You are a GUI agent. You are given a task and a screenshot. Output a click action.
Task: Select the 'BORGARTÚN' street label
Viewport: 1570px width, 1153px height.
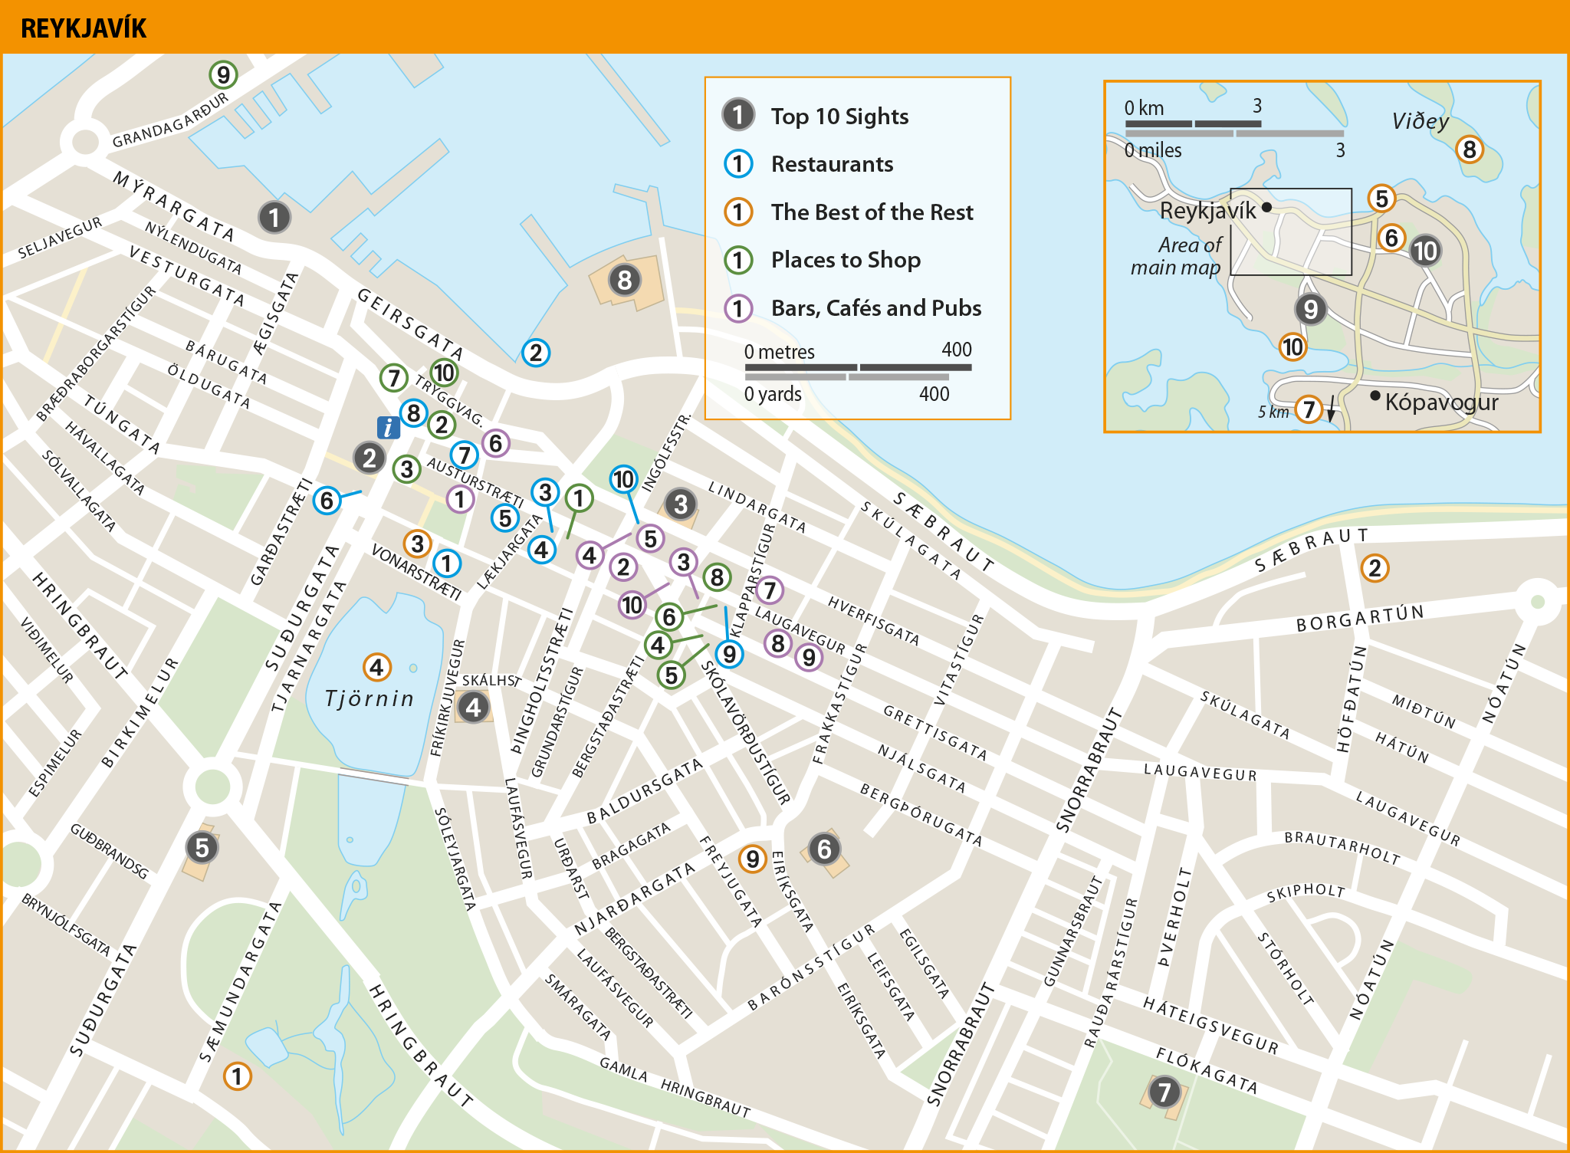coord(1360,618)
